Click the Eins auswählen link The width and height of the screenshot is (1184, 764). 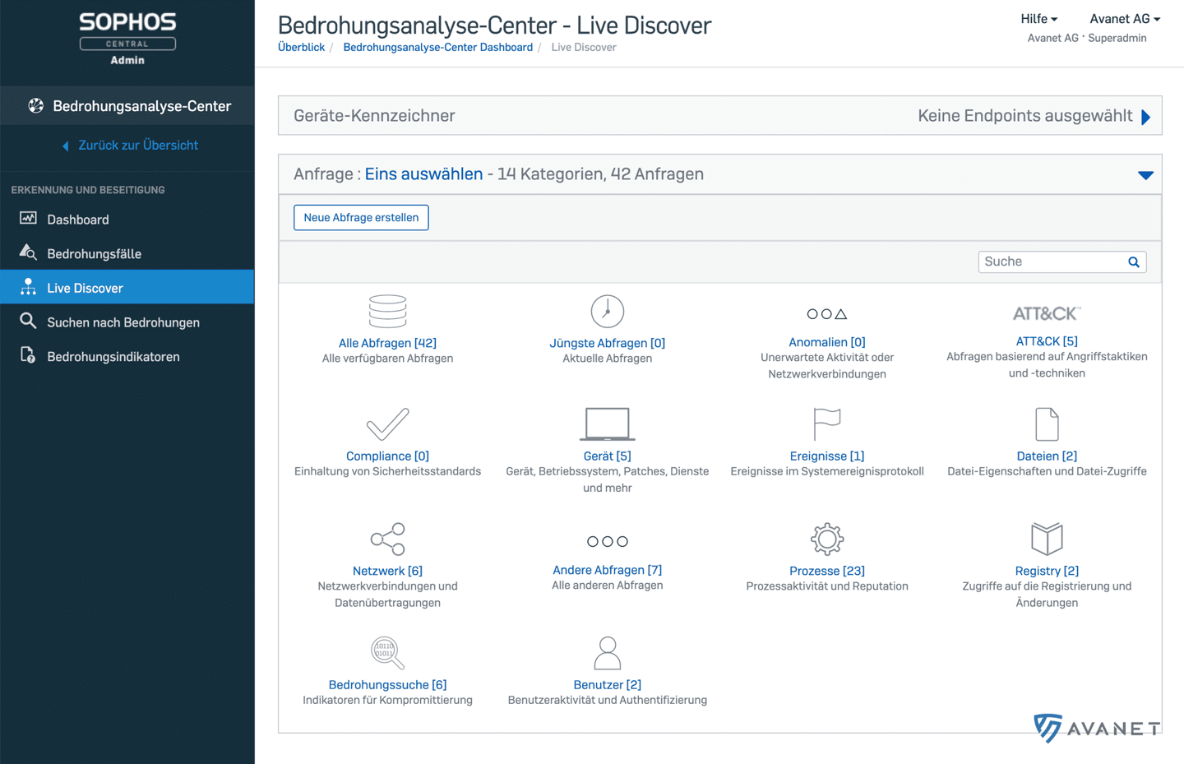click(423, 174)
